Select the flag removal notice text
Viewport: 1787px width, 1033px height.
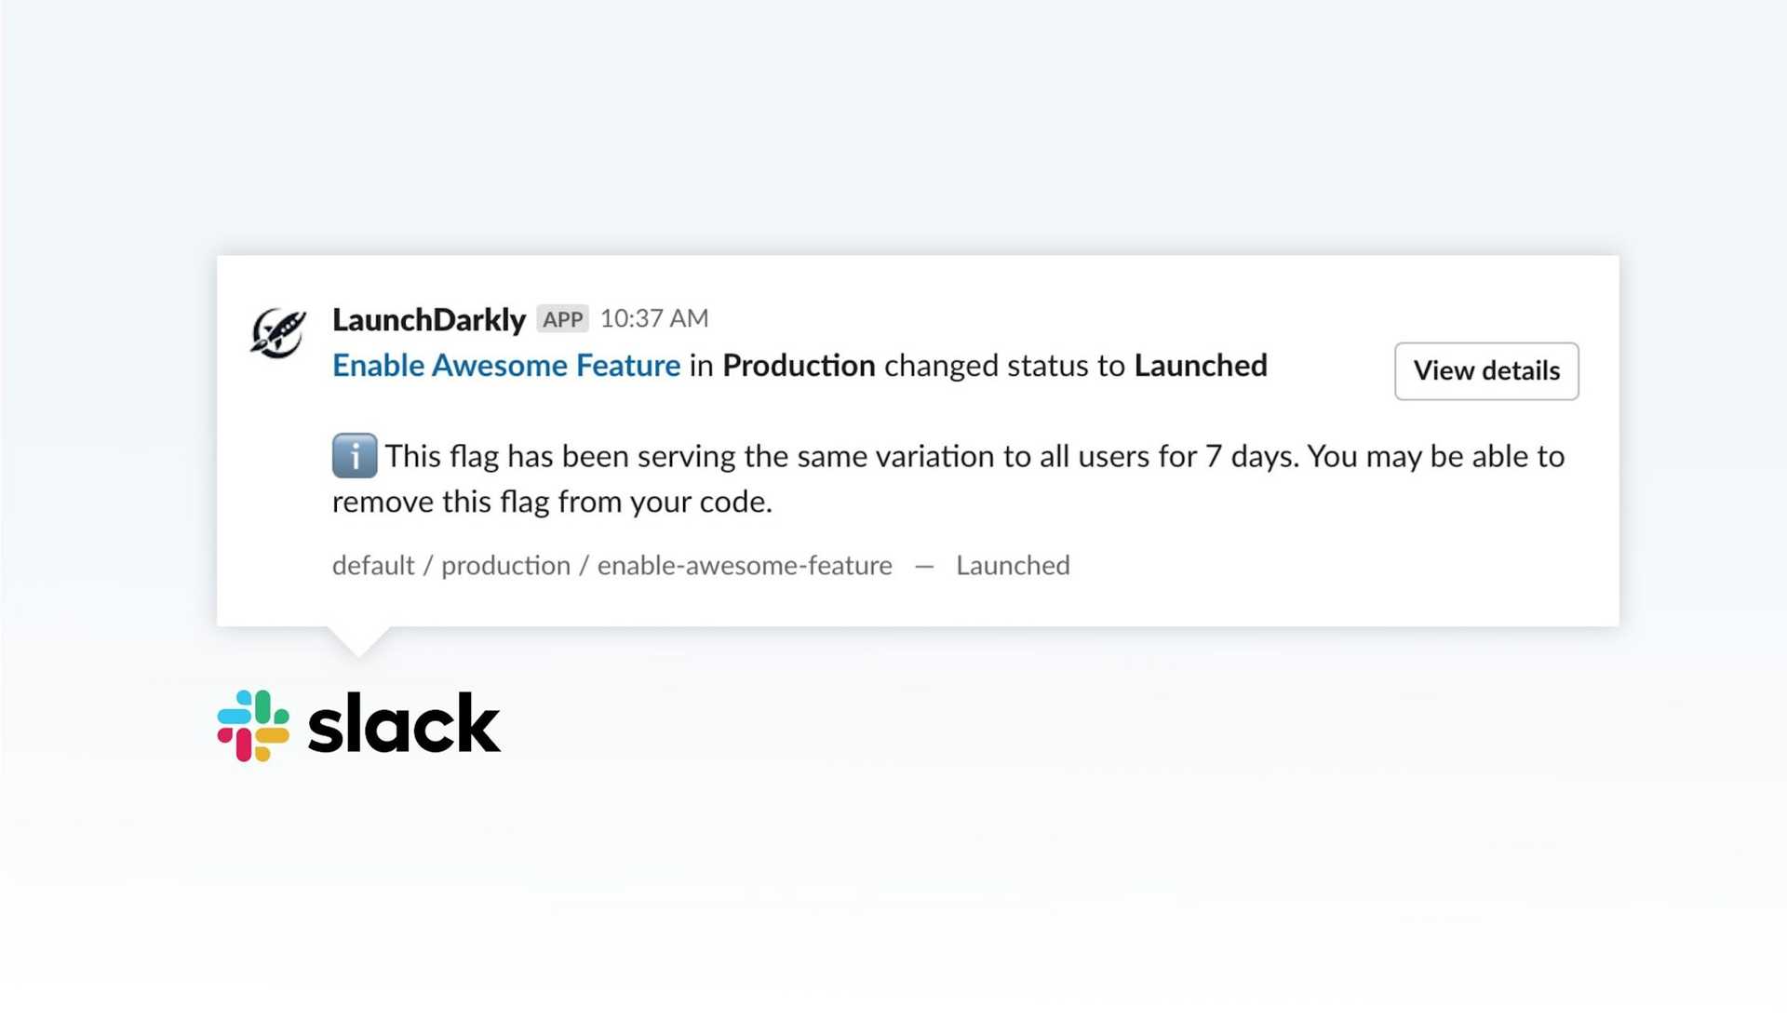(931, 477)
